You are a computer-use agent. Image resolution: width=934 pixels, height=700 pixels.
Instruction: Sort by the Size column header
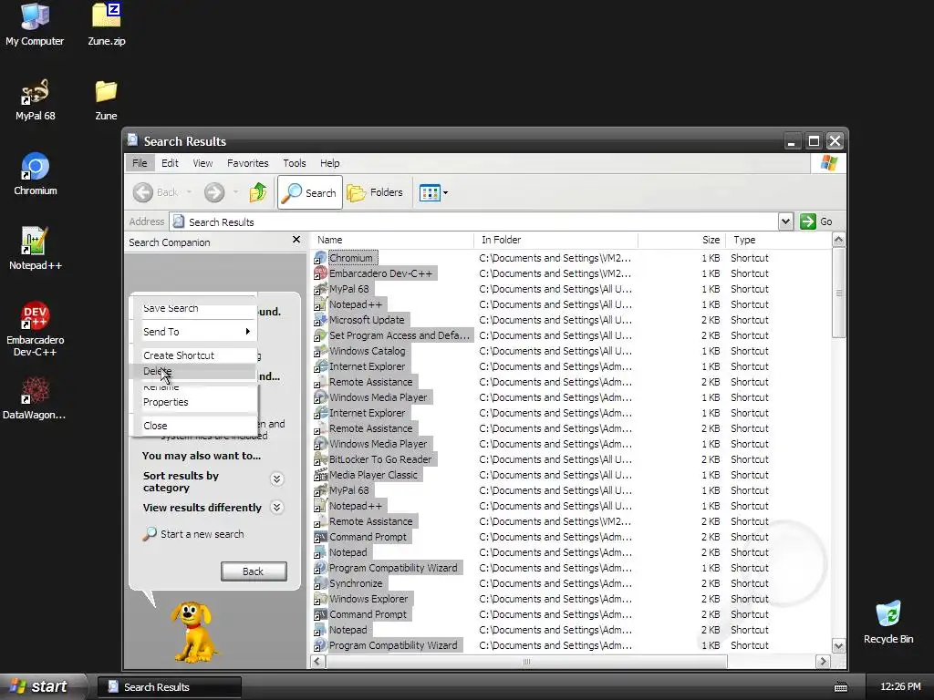[x=681, y=240]
